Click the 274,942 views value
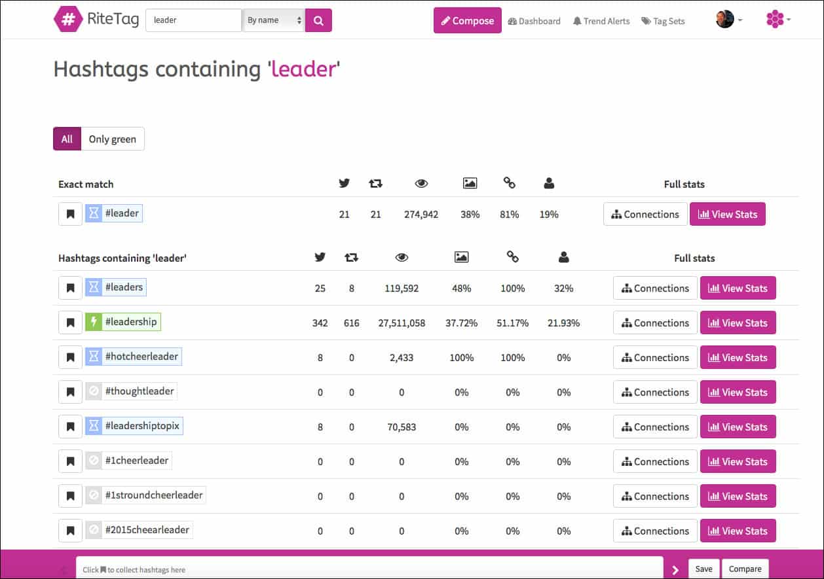The height and width of the screenshot is (579, 824). [421, 215]
